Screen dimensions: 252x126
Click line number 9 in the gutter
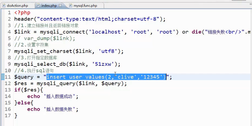point(9,64)
